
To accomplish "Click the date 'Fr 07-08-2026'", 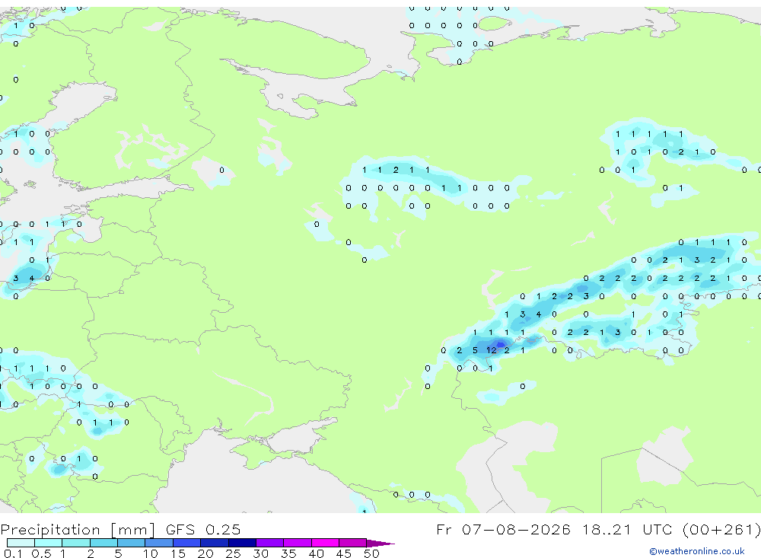I will point(503,529).
